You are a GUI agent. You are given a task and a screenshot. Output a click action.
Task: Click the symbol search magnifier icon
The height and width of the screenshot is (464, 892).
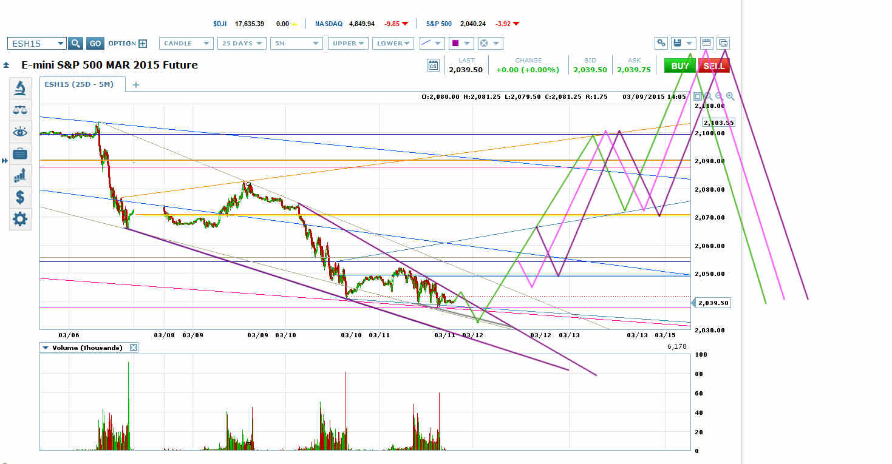click(75, 43)
